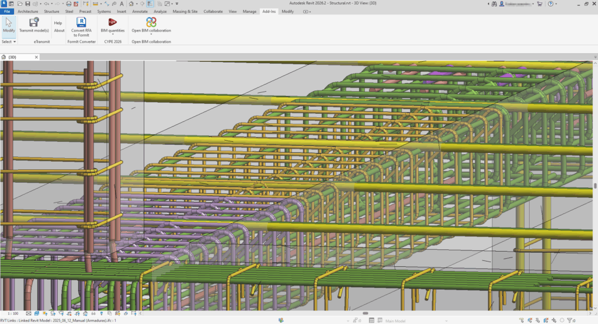
Task: Open the 1:100 view scale selector
Action: coord(12,313)
